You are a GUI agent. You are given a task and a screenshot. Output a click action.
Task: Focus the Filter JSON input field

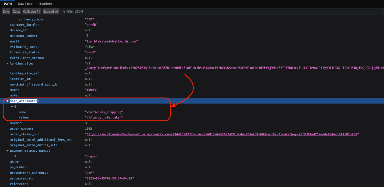click(x=75, y=12)
